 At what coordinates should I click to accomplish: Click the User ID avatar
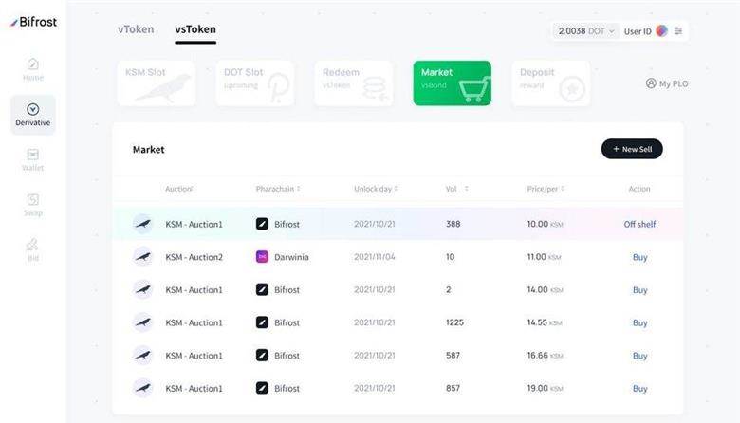[x=661, y=31]
